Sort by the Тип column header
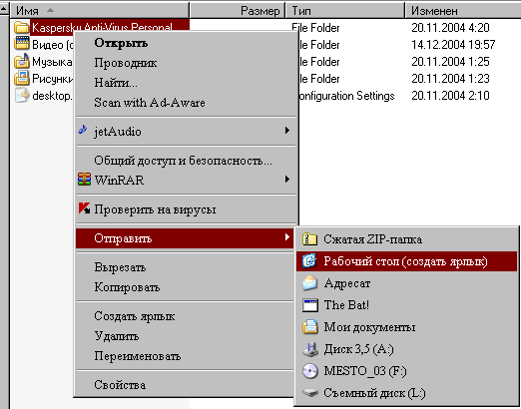The height and width of the screenshot is (409, 521). tap(345, 11)
